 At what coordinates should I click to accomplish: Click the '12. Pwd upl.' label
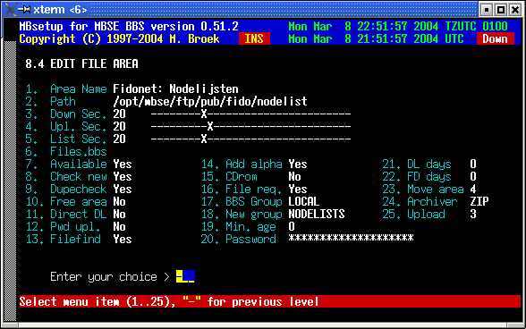point(63,227)
